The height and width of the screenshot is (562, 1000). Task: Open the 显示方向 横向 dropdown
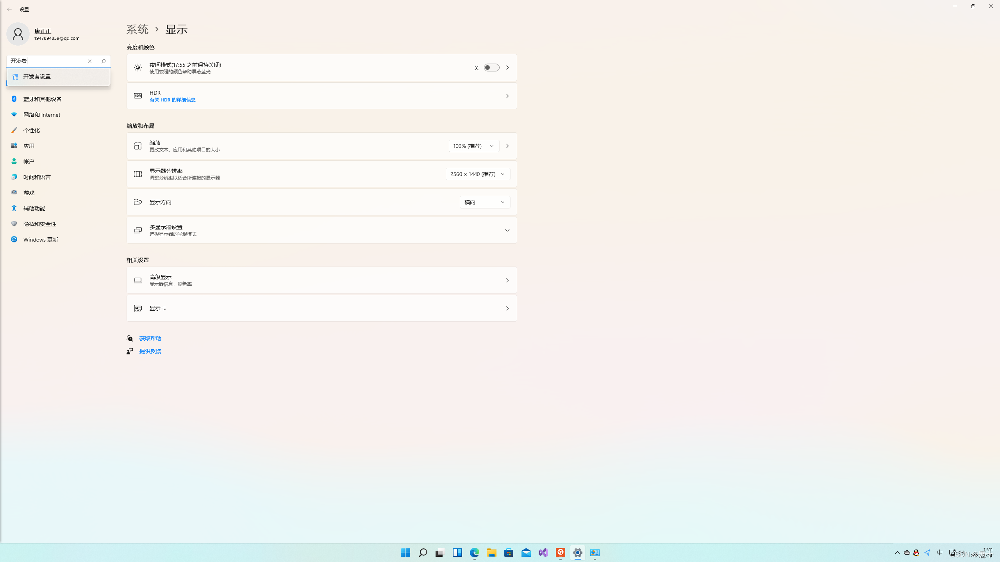pyautogui.click(x=485, y=202)
